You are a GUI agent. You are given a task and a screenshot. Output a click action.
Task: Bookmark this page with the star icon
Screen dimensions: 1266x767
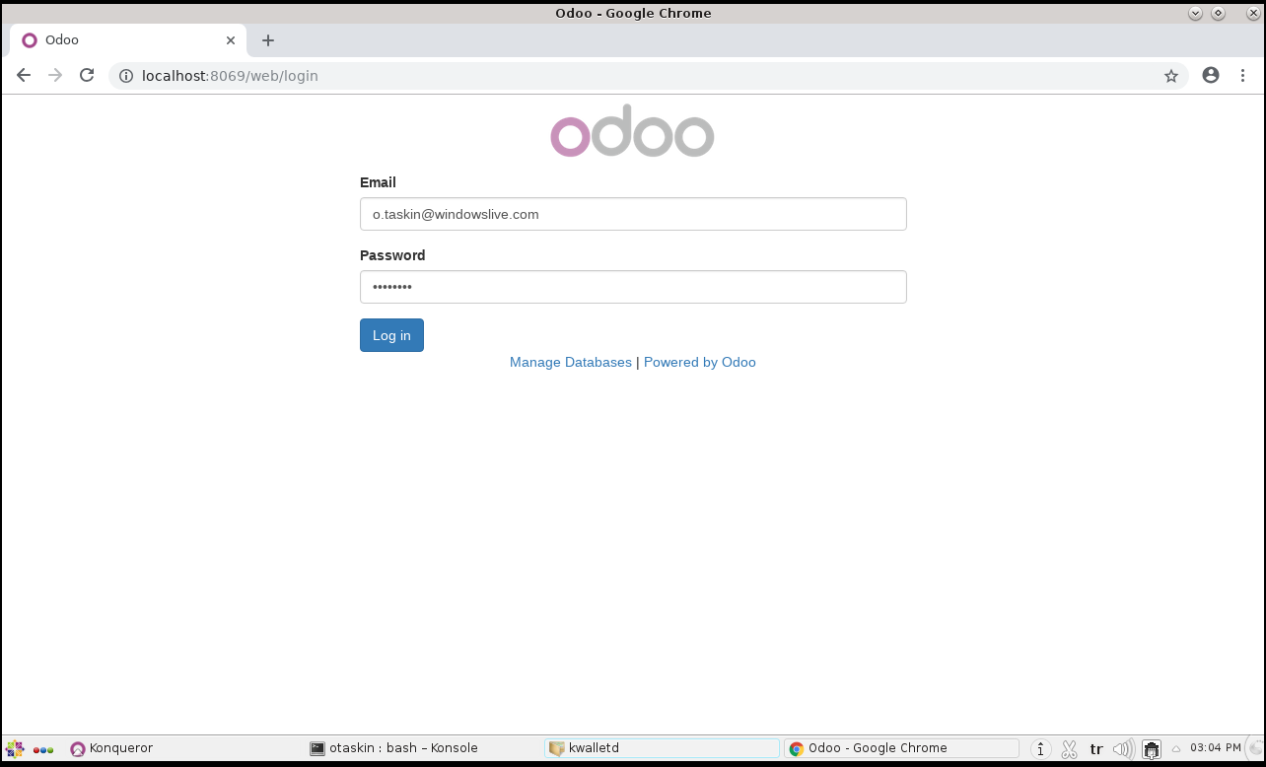point(1171,76)
